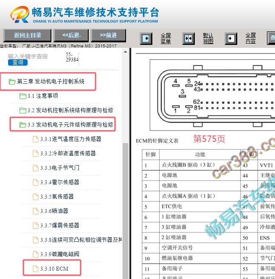Collapse the 第三章 发动机电子控制系统 folder
Image resolution: width=275 pixels, height=279 pixels.
click(51, 81)
